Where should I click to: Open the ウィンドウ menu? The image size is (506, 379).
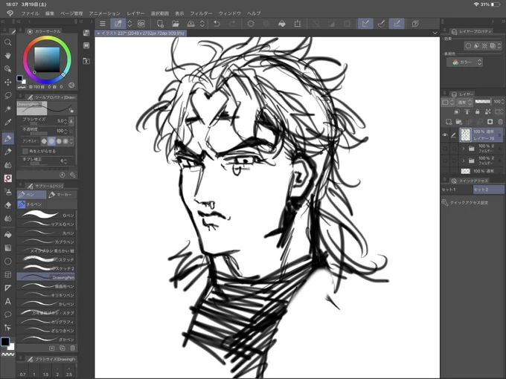coord(230,13)
